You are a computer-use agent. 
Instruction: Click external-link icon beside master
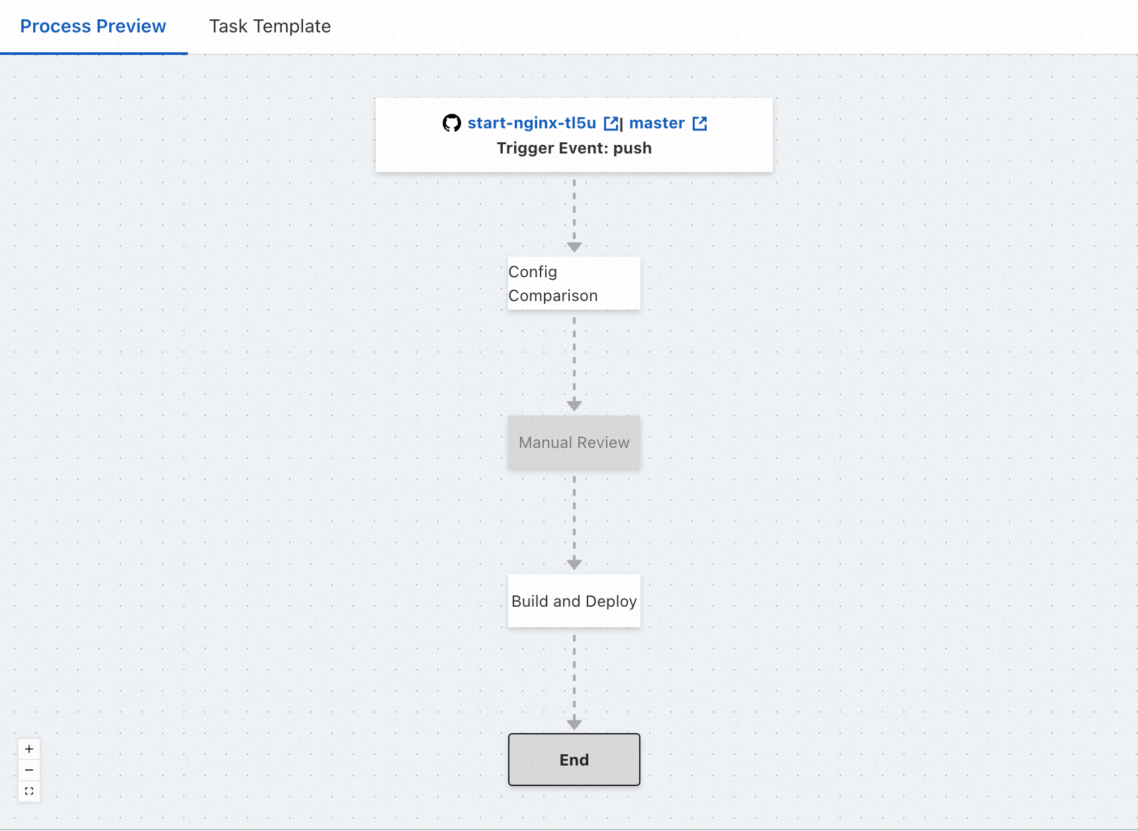[x=699, y=124]
